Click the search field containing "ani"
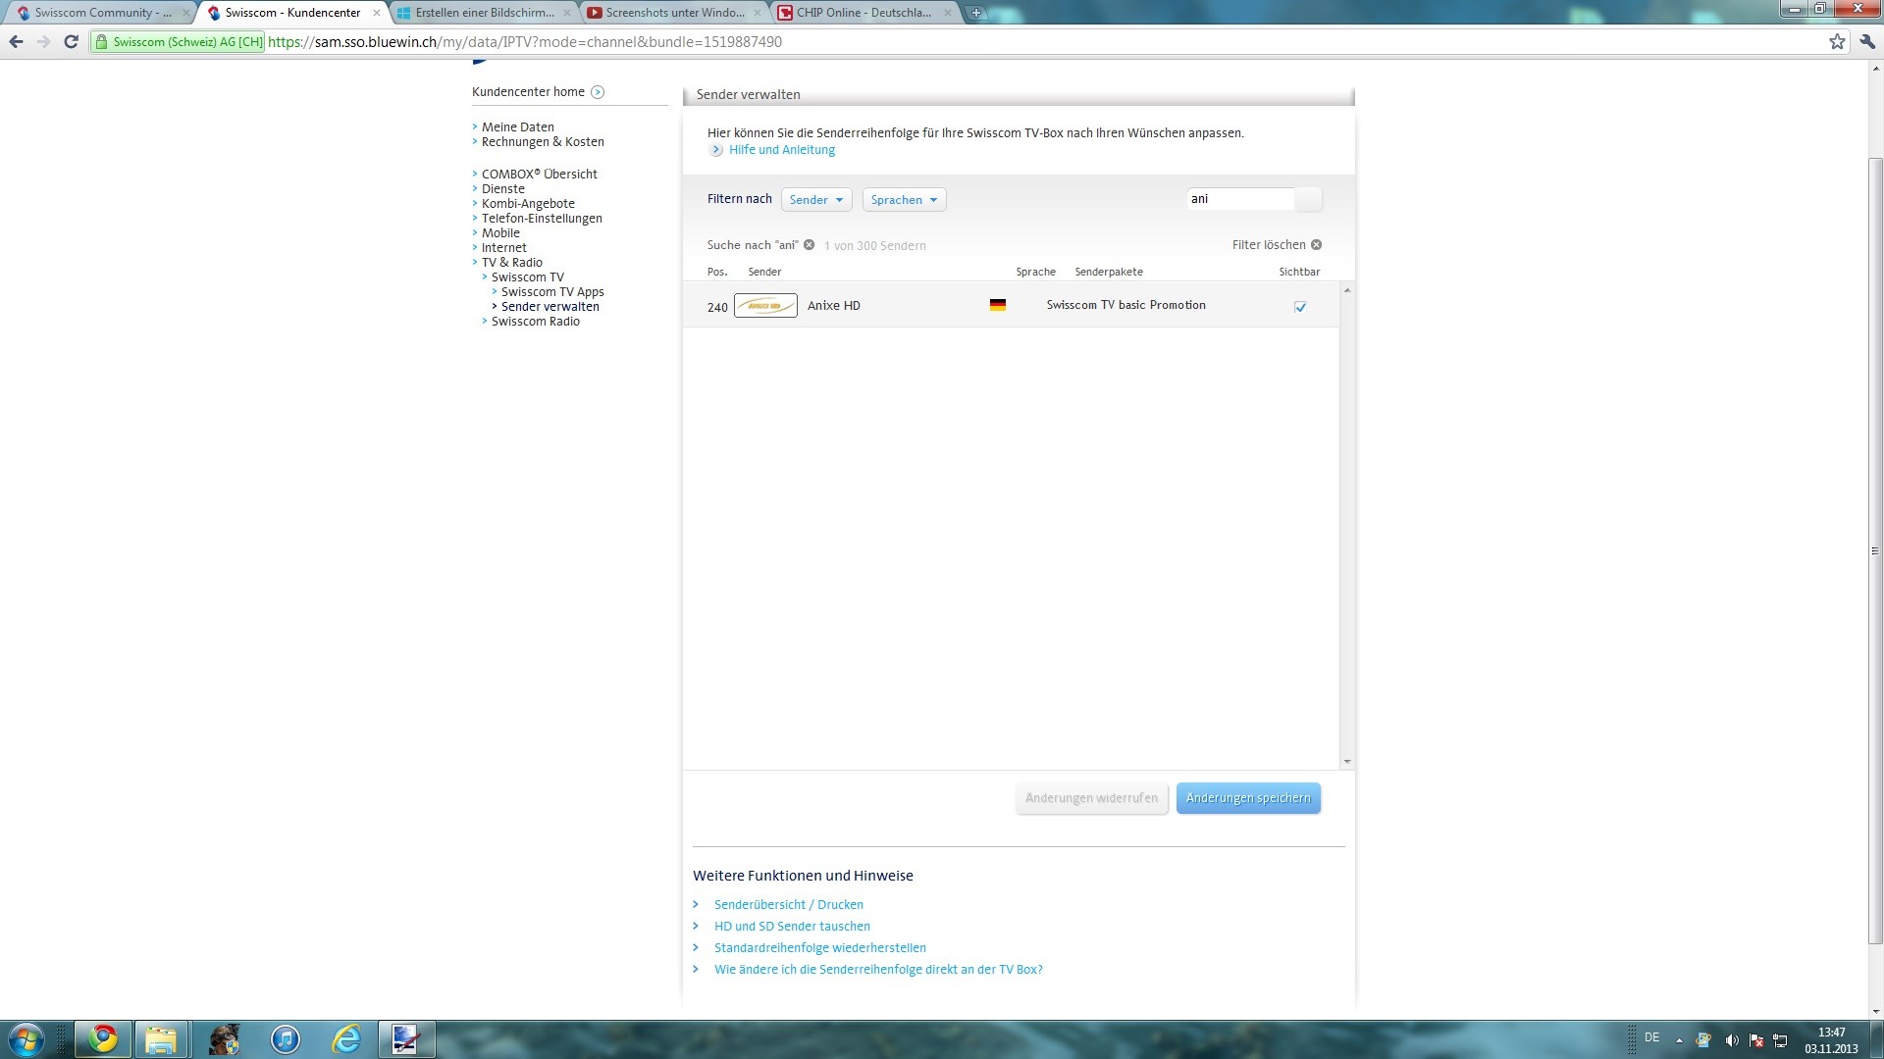1884x1059 pixels. tap(1240, 199)
